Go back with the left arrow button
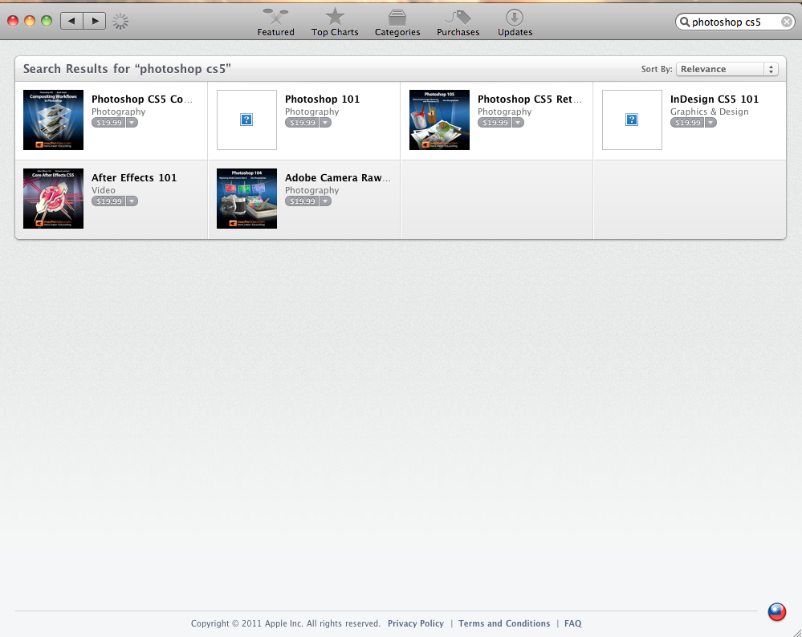This screenshot has width=802, height=637. click(x=71, y=21)
